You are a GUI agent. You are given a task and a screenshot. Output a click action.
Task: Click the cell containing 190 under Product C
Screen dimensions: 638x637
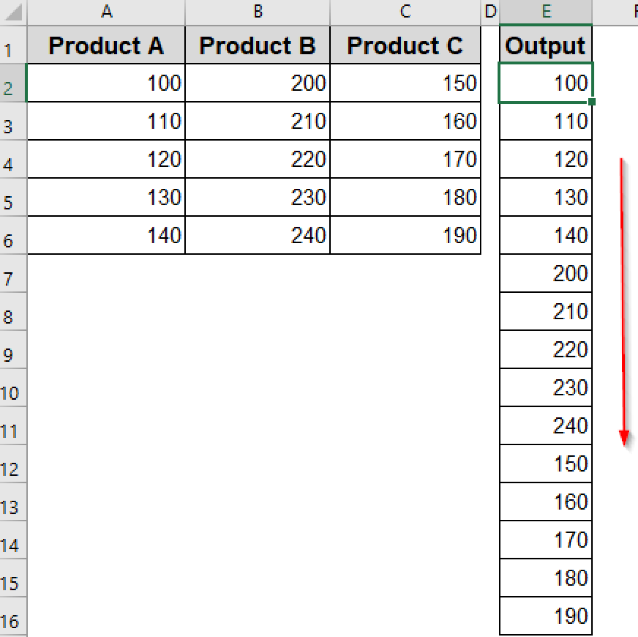point(405,235)
